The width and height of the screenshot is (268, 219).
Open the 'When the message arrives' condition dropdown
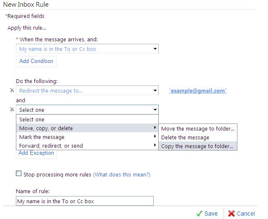pos(87,49)
